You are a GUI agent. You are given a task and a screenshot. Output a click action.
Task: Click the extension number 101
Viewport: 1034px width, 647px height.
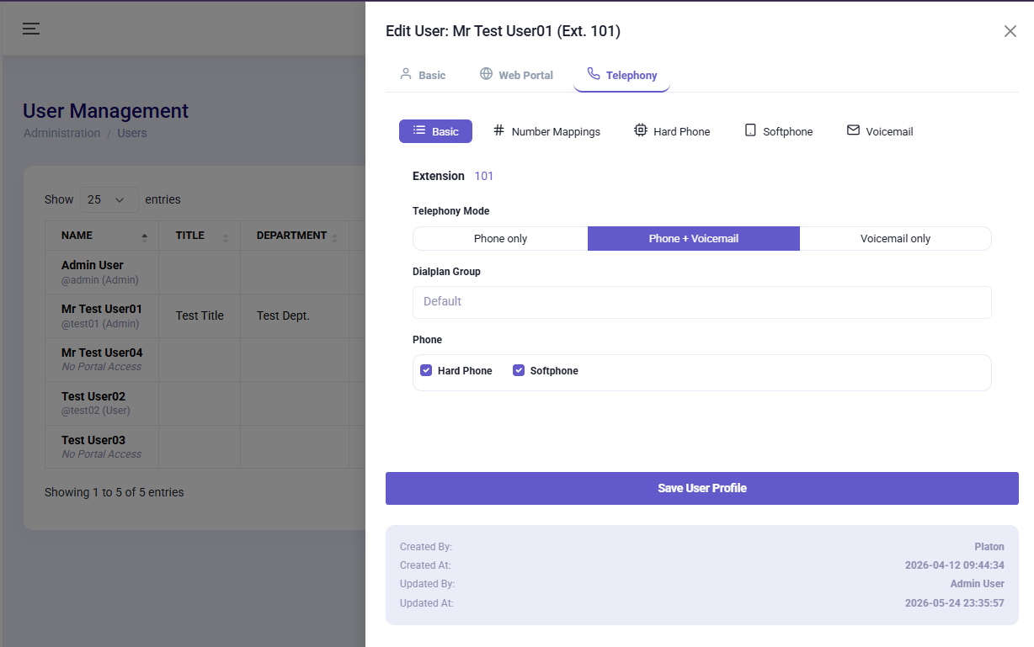(x=484, y=176)
